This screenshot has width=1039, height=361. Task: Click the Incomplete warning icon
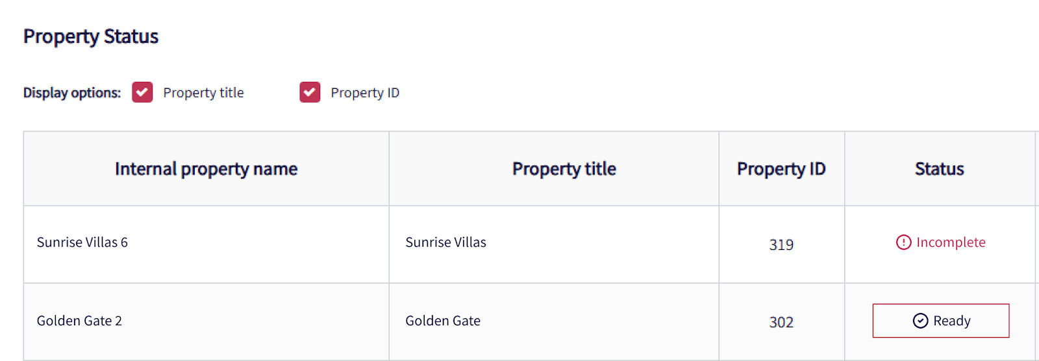(x=903, y=242)
